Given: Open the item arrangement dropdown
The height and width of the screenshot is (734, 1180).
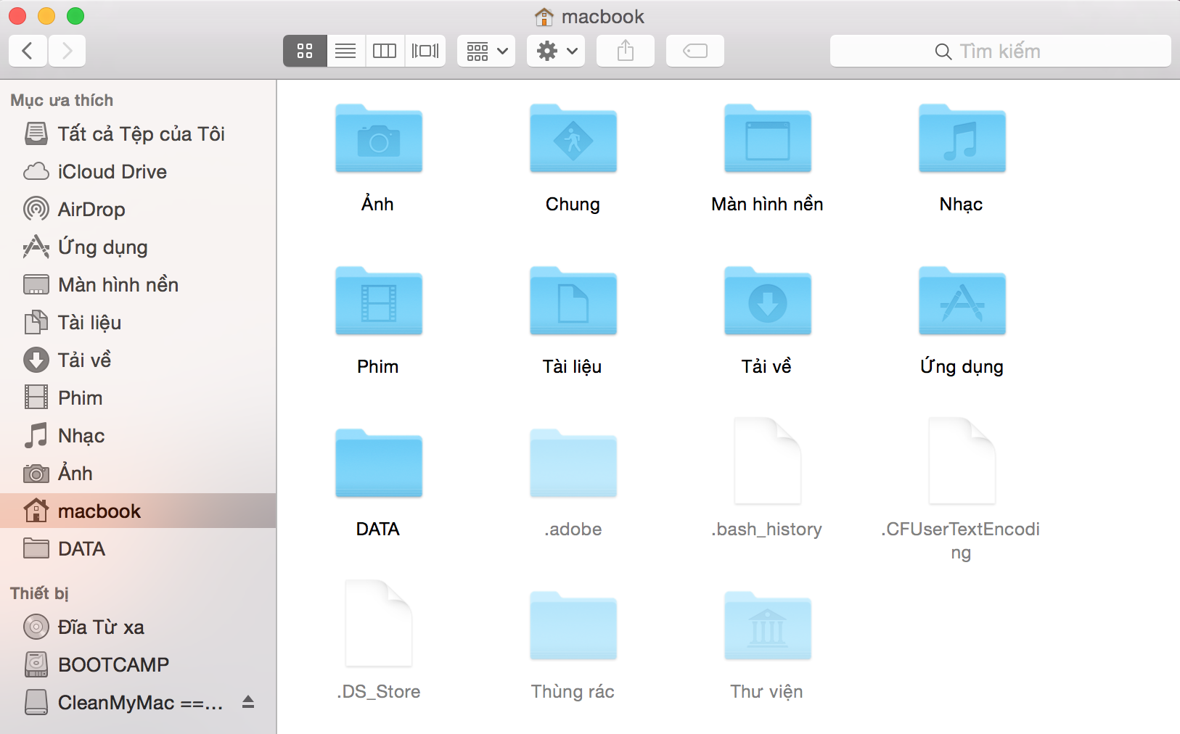Looking at the screenshot, I should tap(486, 51).
